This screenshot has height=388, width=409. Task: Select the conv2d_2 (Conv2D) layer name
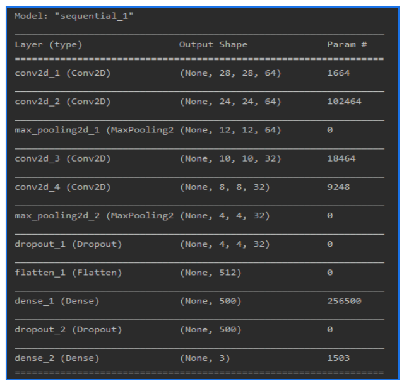pyautogui.click(x=62, y=102)
